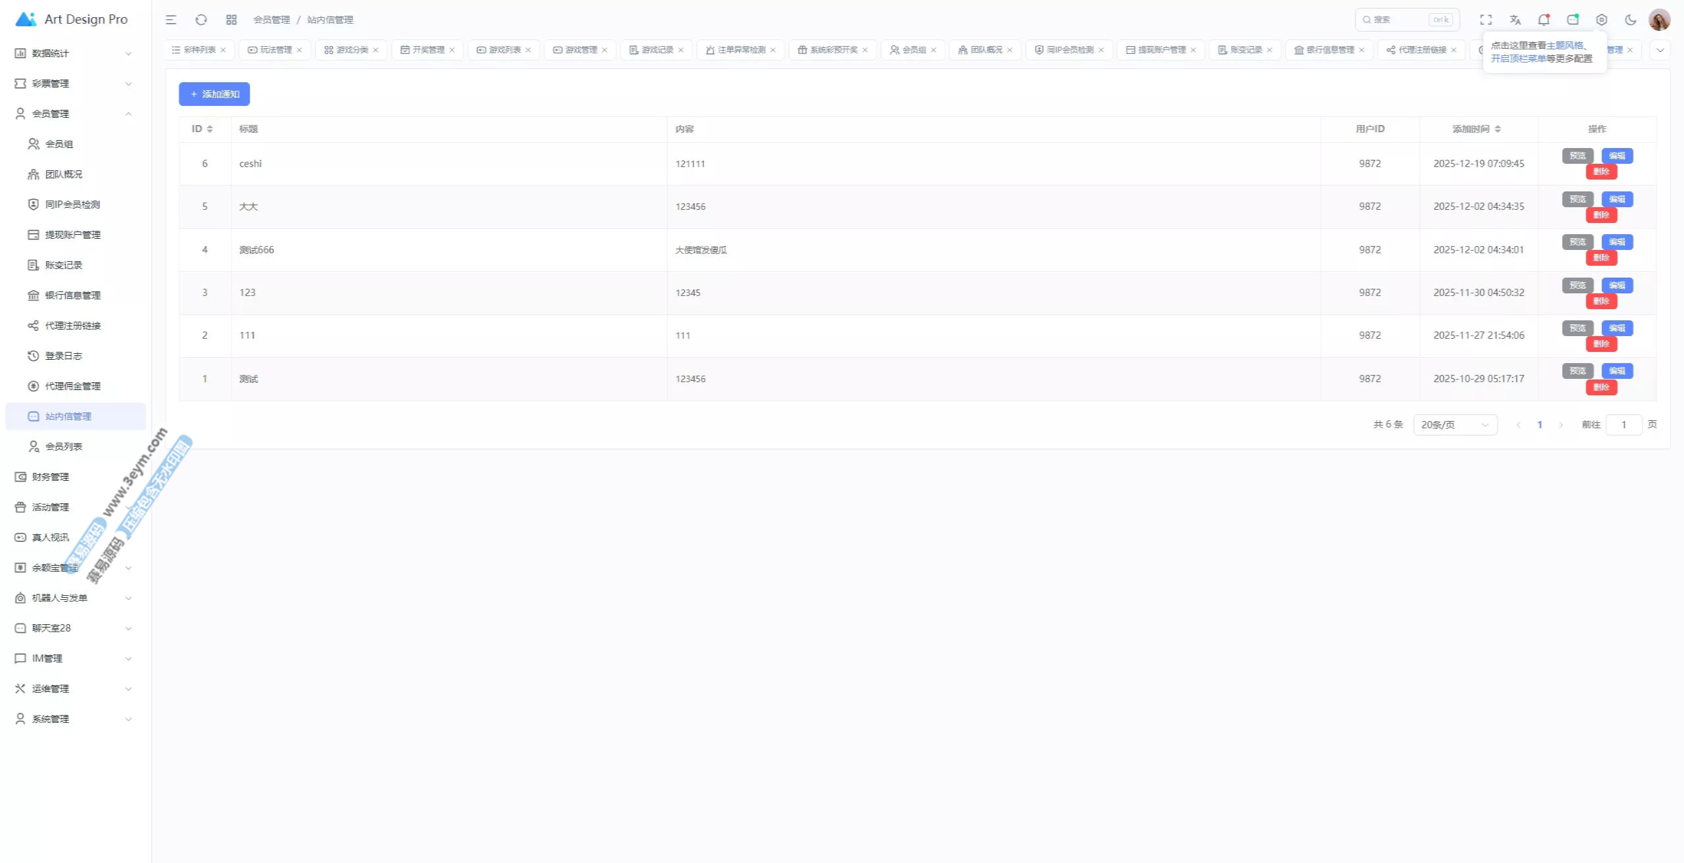Toggle dark mode with moon icon
The image size is (1684, 863).
pos(1631,20)
